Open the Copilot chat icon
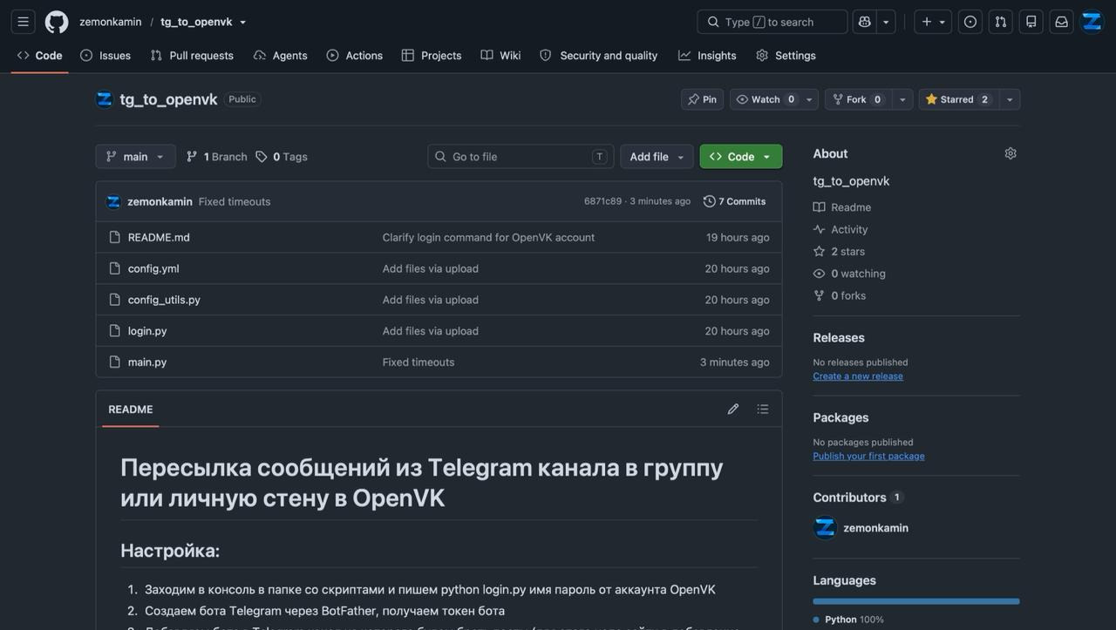Image resolution: width=1116 pixels, height=630 pixels. point(865,22)
